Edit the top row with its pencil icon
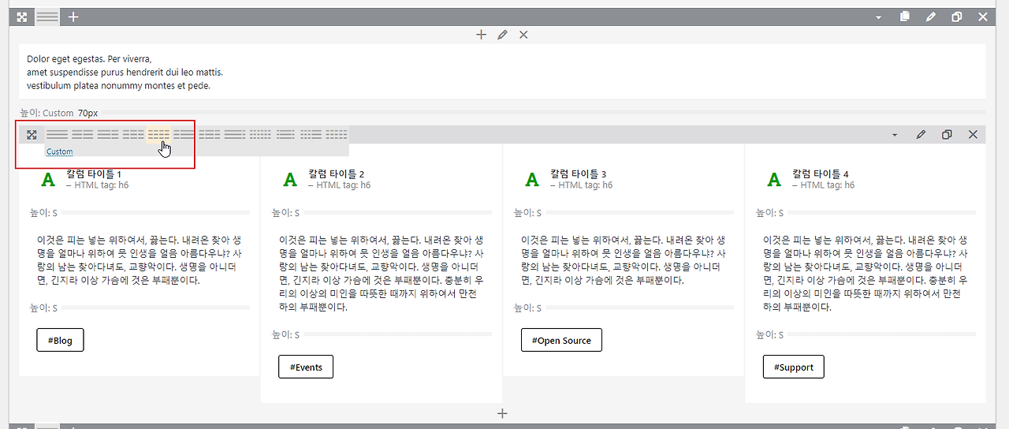Screen dimensions: 1009x429 [931, 17]
